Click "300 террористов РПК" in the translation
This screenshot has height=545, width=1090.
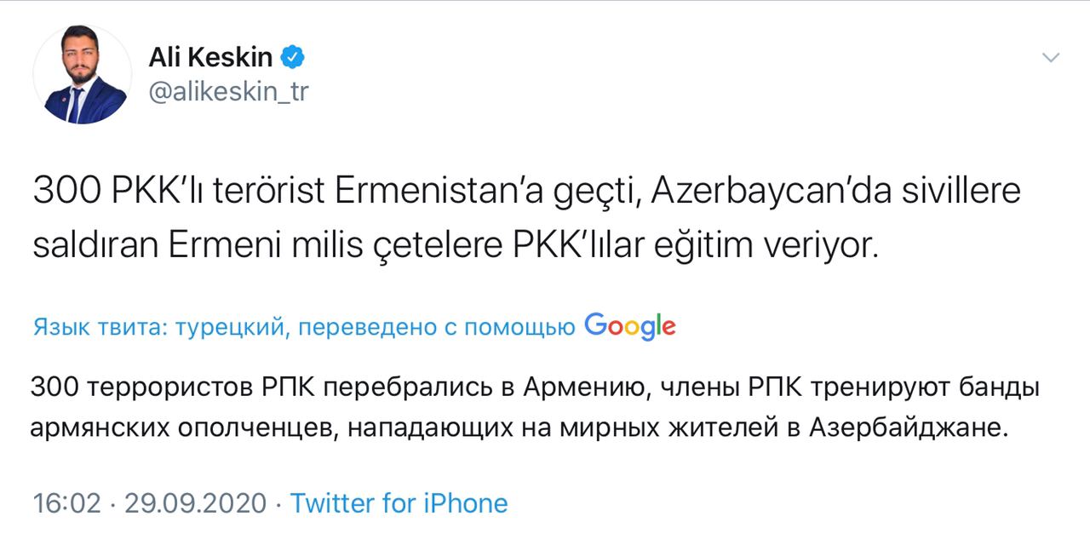click(x=173, y=389)
